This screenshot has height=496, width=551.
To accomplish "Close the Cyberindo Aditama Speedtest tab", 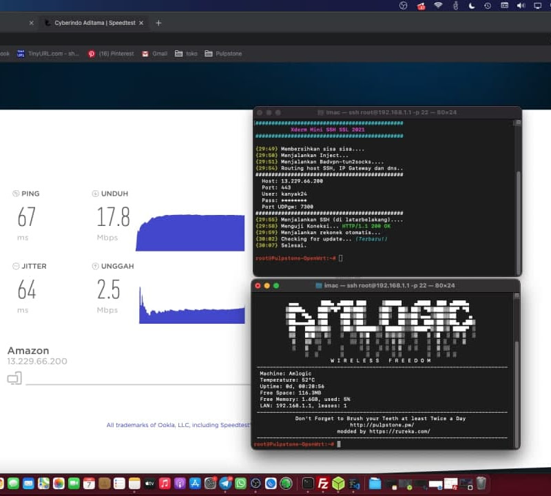I will pyautogui.click(x=141, y=23).
